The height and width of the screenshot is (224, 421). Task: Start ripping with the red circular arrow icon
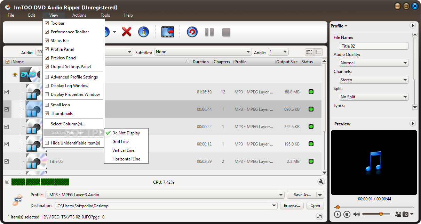192,32
